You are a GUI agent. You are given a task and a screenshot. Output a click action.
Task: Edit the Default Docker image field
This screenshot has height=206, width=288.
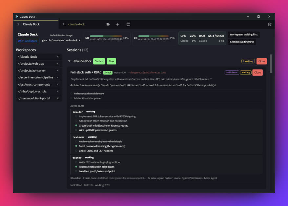[x=62, y=40]
